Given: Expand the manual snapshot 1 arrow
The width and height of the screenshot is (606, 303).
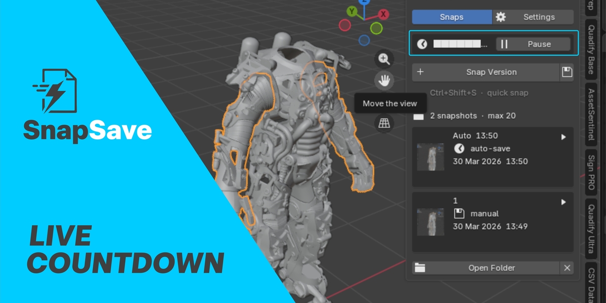Looking at the screenshot, I should coord(564,202).
